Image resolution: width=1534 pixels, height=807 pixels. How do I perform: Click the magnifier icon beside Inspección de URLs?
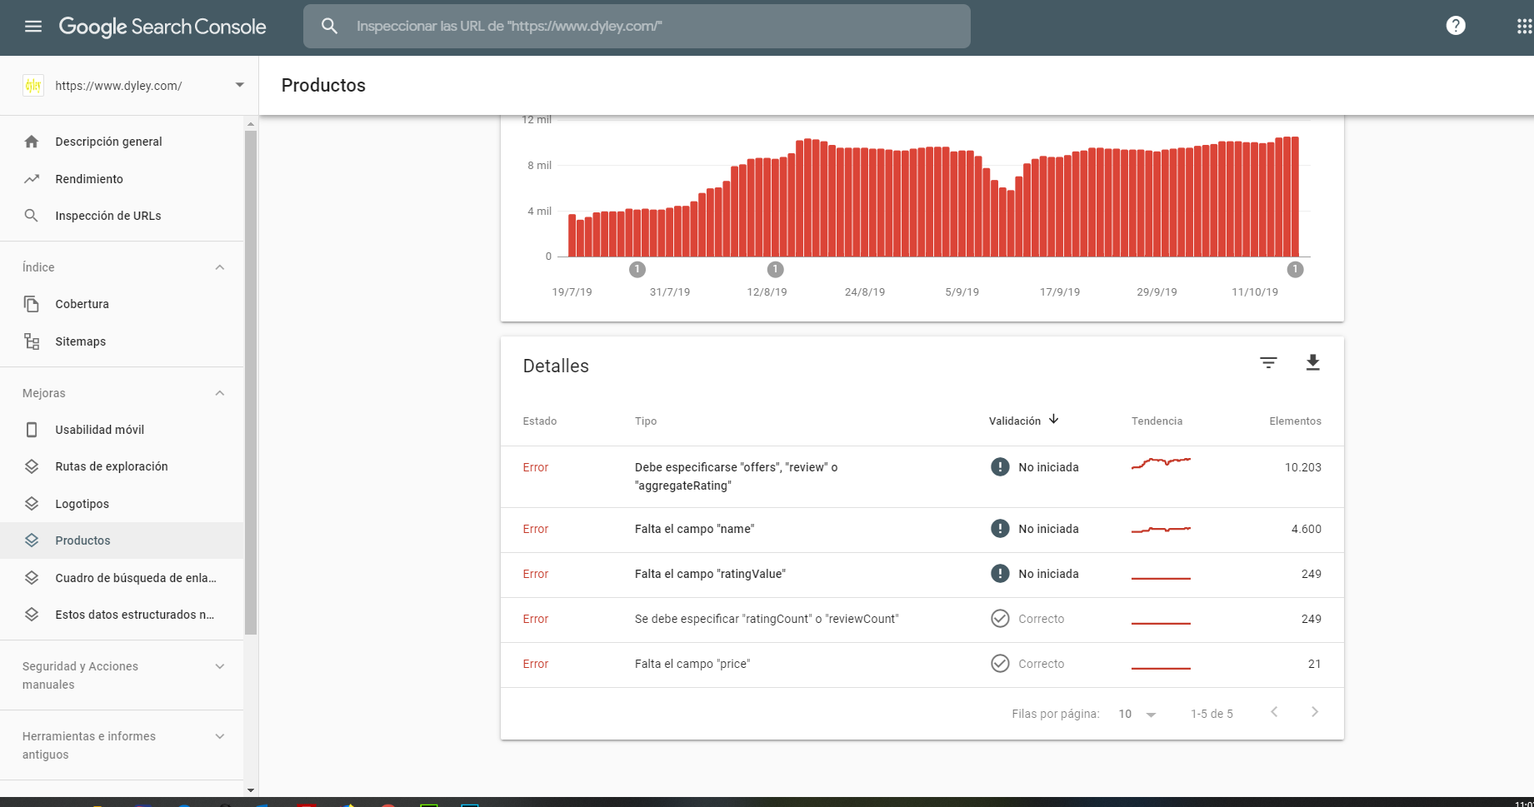point(32,216)
